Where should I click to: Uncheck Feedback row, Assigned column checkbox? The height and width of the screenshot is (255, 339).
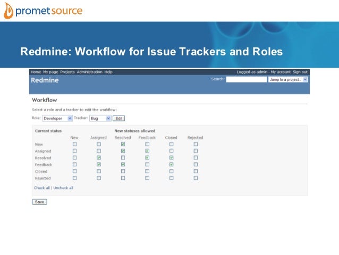click(99, 164)
